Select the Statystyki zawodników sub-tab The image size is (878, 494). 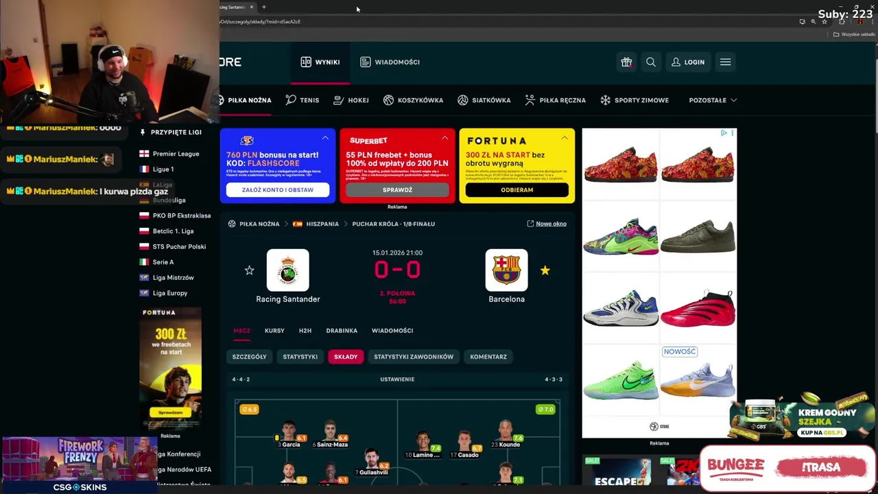[x=414, y=357]
